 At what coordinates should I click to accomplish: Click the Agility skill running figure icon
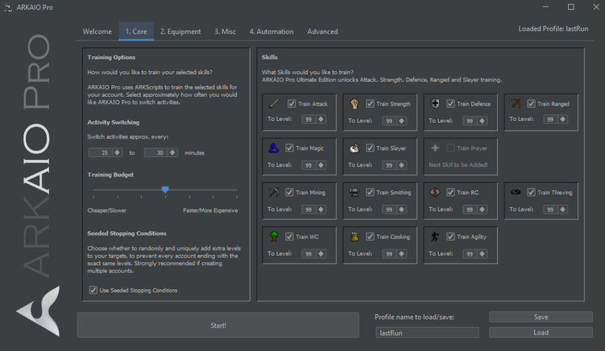[434, 237]
